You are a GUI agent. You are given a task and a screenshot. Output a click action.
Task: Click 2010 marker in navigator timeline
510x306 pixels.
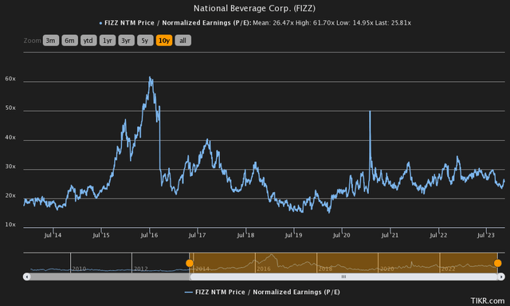click(79, 269)
